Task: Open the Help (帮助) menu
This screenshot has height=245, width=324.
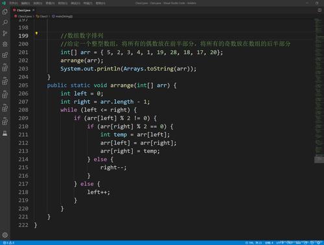Action: [x=100, y=3]
